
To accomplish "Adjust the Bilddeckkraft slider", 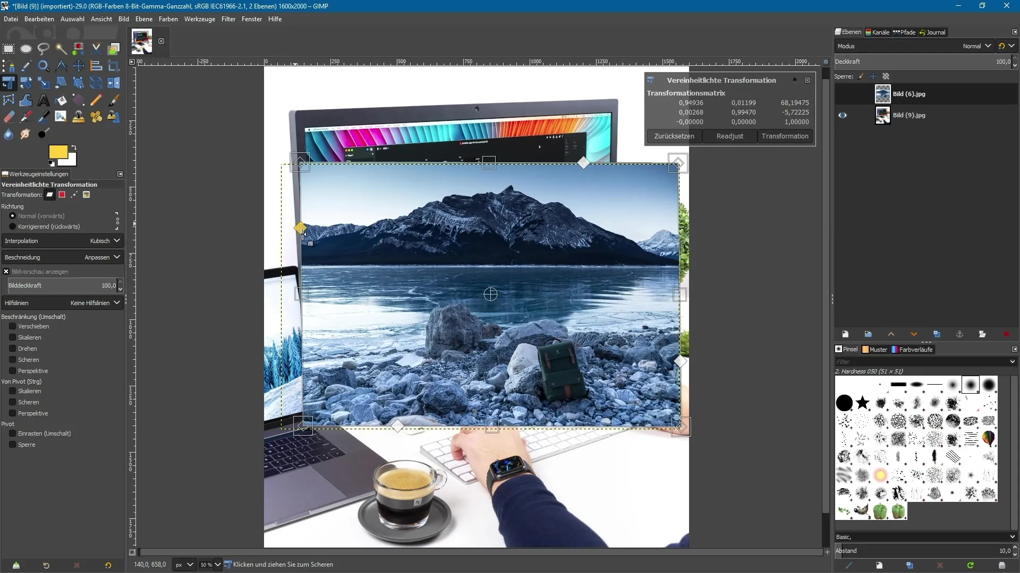I will click(x=62, y=285).
